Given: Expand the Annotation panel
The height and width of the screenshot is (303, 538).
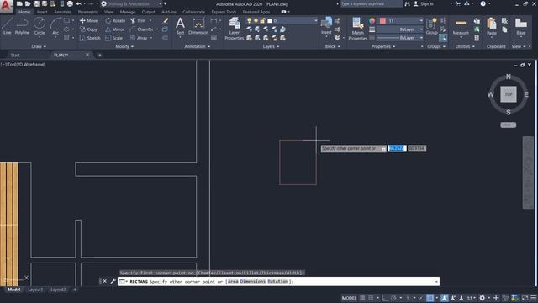Looking at the screenshot, I should (x=198, y=46).
